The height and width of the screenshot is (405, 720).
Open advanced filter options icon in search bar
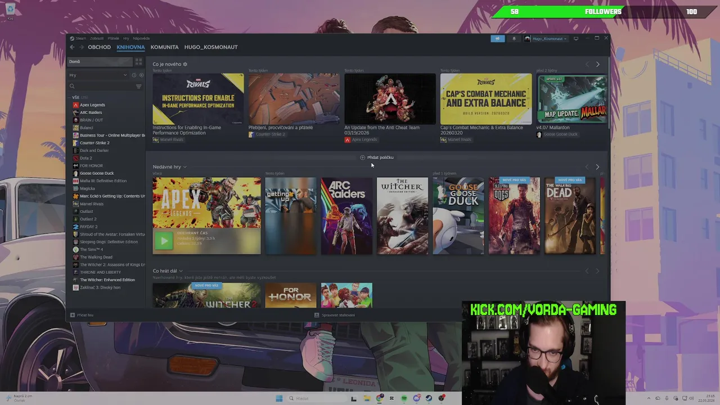coord(138,86)
